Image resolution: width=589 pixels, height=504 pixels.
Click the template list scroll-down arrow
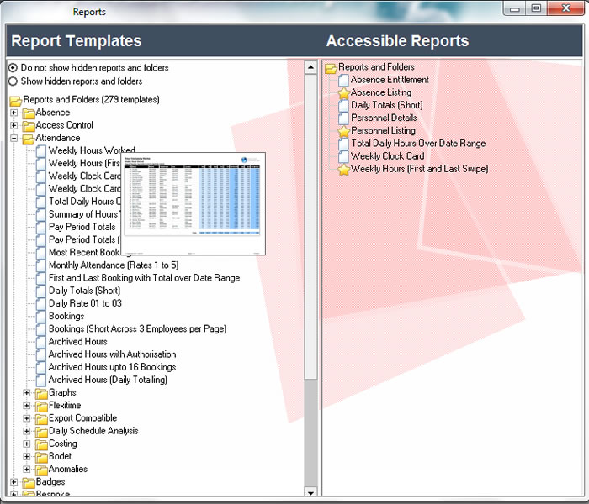point(310,491)
